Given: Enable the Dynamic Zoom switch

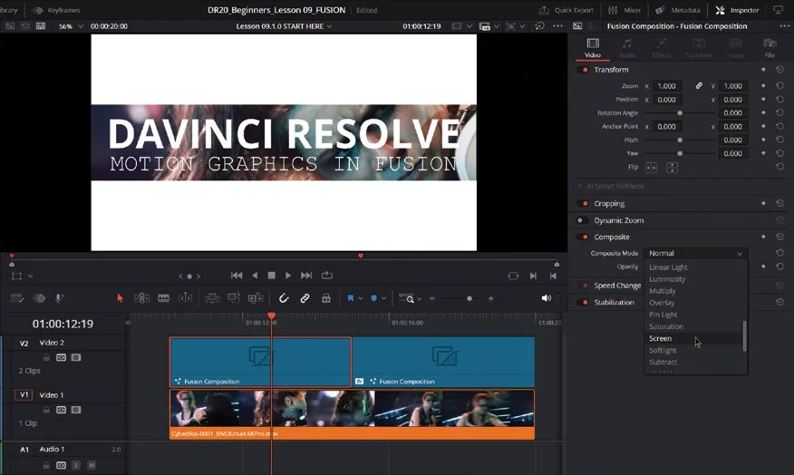Looking at the screenshot, I should (x=583, y=220).
